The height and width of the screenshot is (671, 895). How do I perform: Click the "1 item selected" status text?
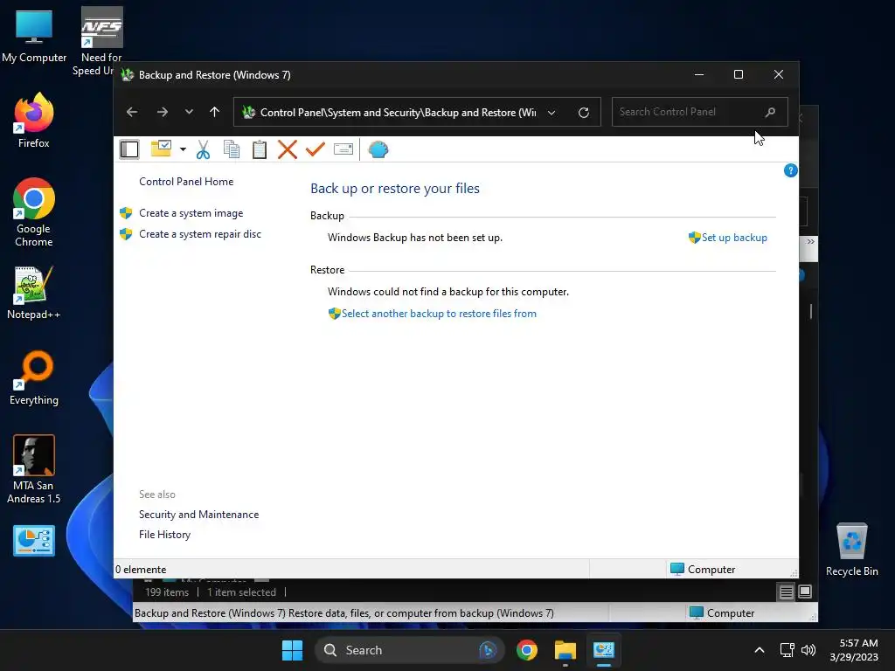pos(241,592)
